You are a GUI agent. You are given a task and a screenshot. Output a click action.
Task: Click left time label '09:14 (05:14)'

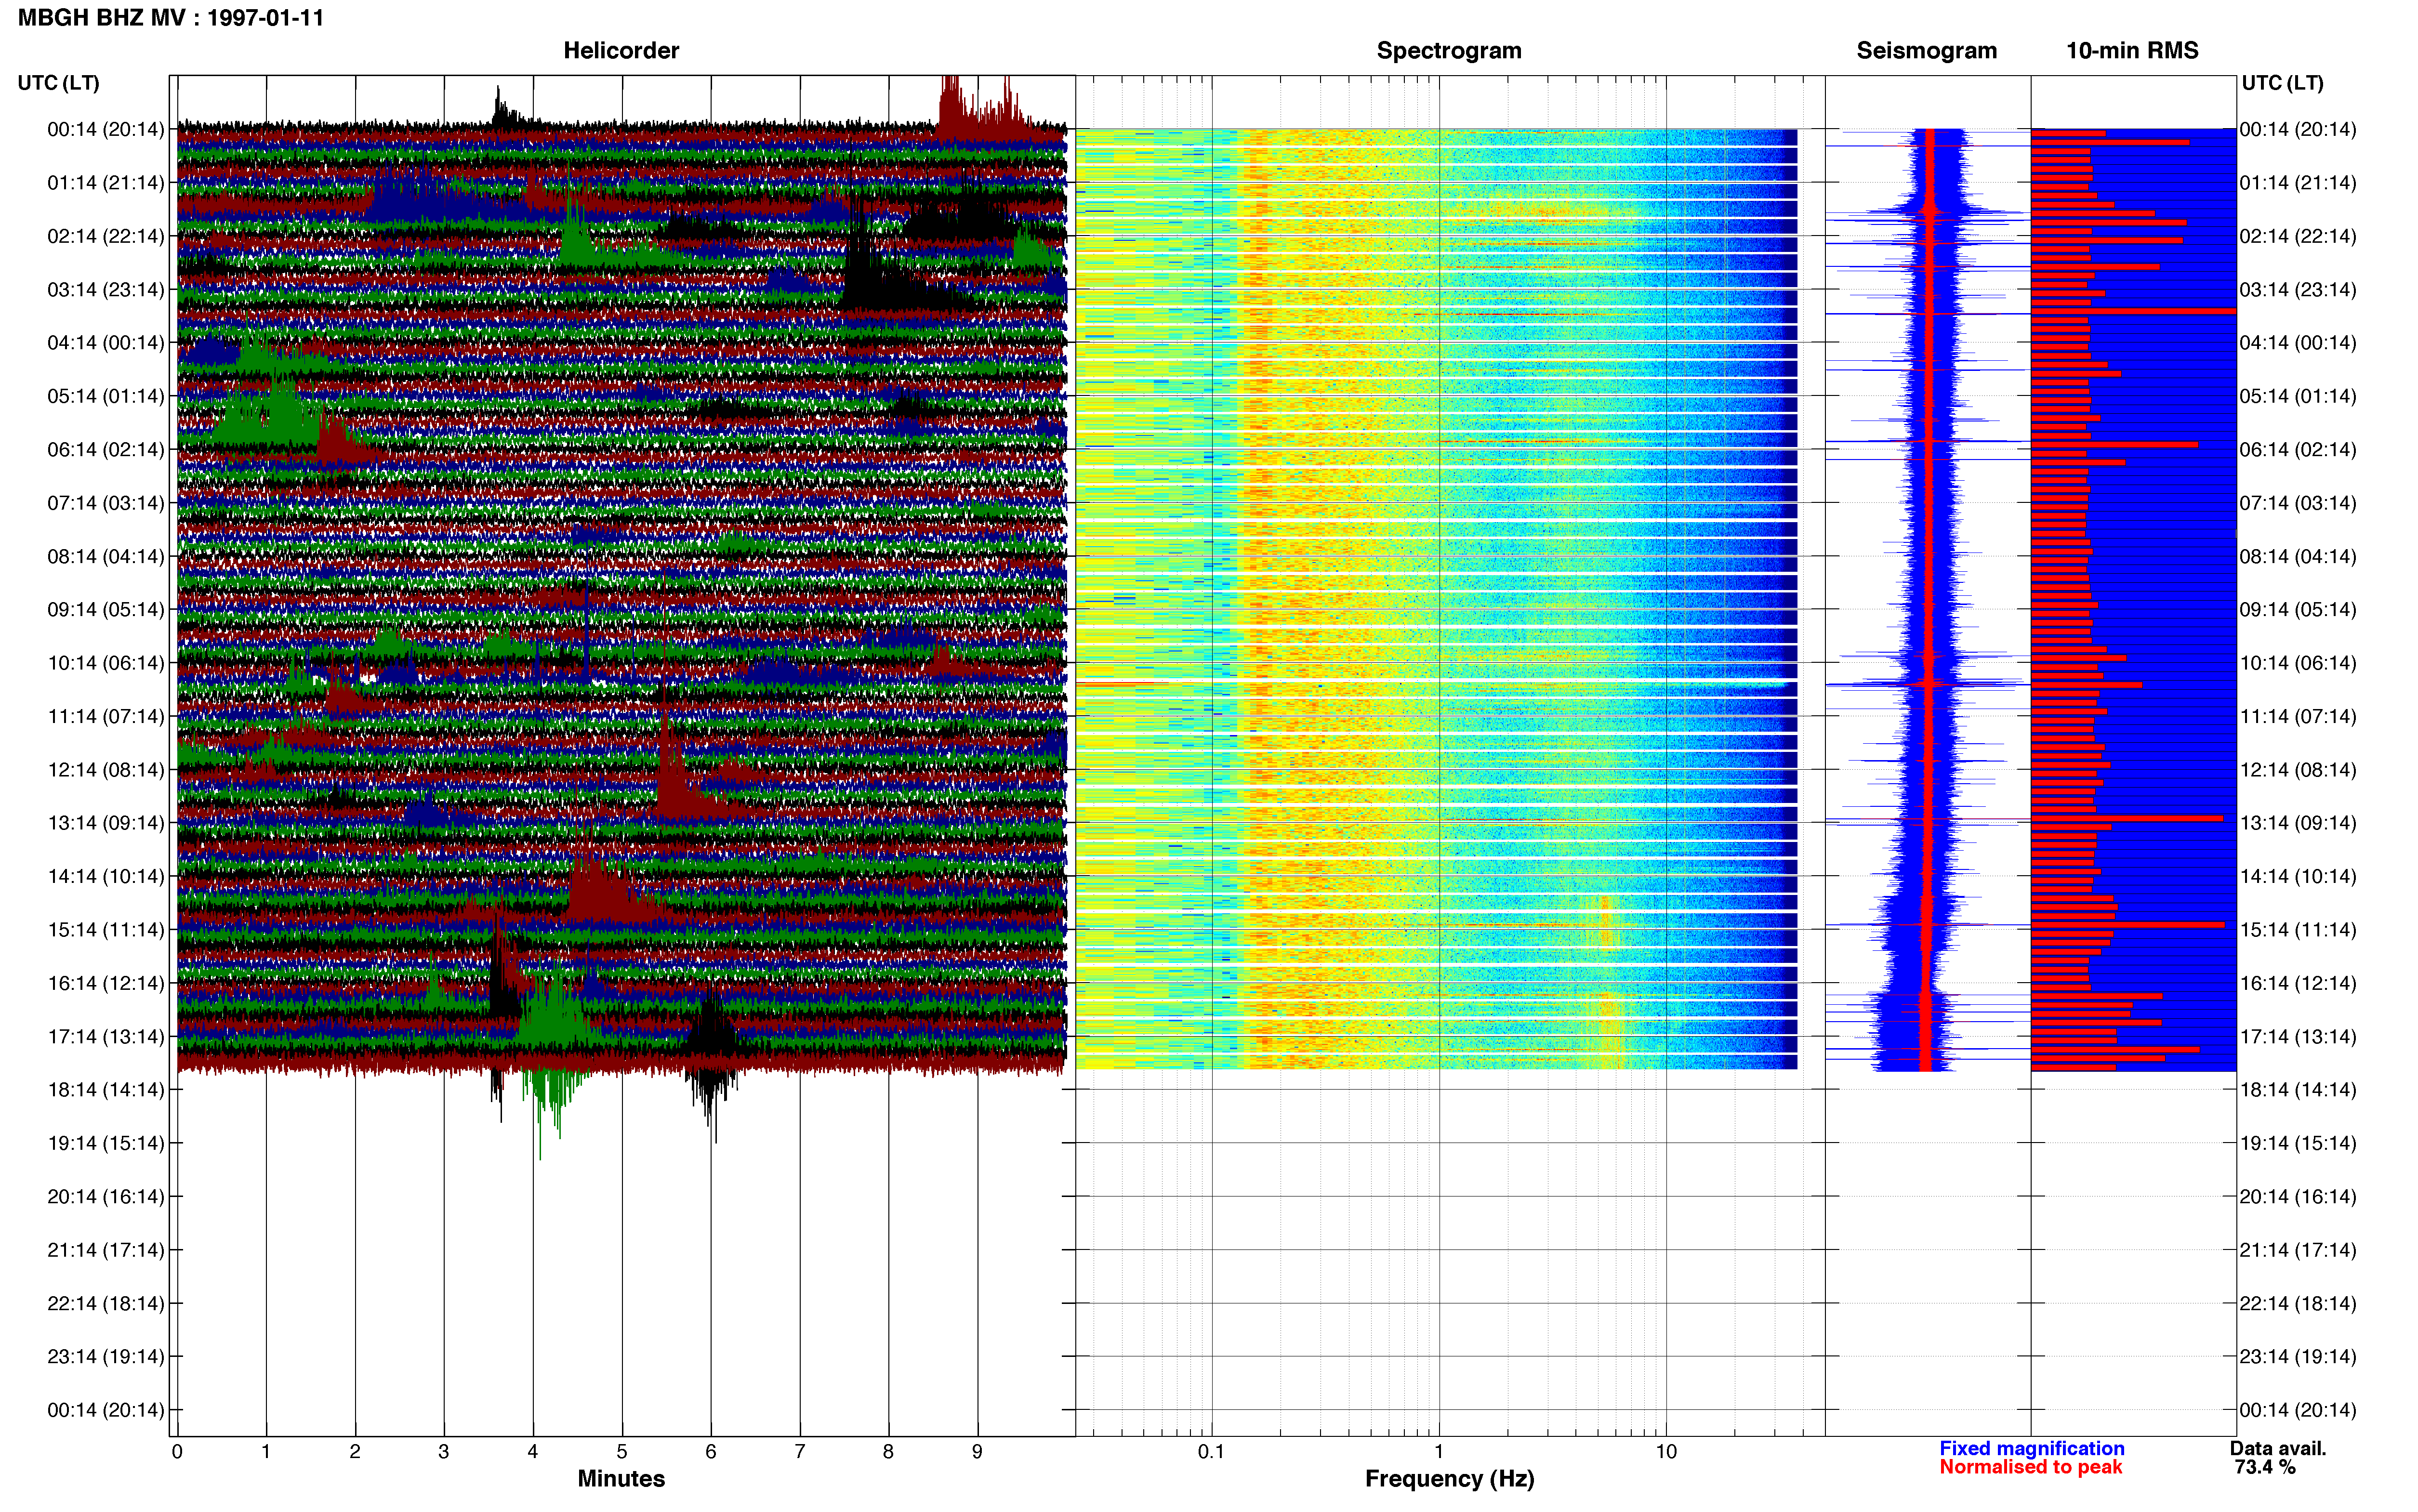click(x=105, y=610)
